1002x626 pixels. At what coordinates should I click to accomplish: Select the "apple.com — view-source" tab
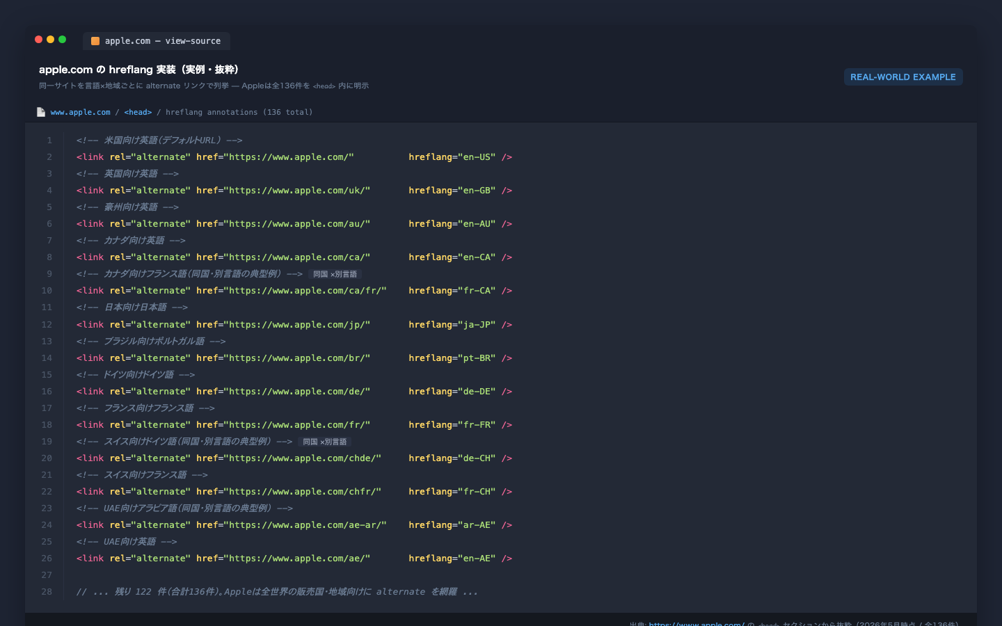click(157, 41)
